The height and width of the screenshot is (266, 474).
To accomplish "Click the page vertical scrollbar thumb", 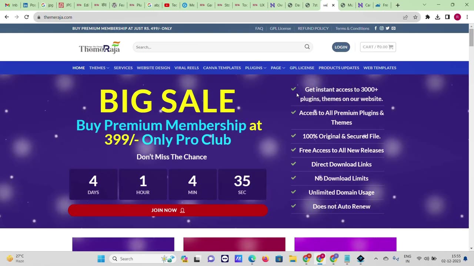I will [x=471, y=37].
